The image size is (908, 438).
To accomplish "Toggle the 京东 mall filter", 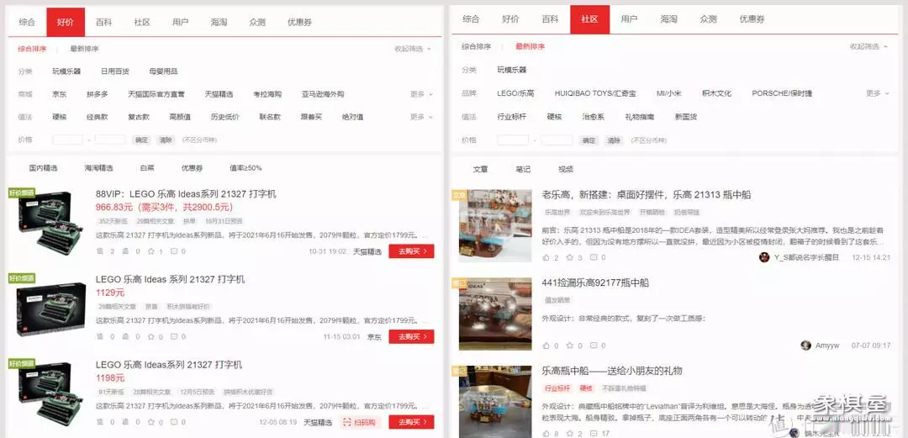I will pos(60,94).
